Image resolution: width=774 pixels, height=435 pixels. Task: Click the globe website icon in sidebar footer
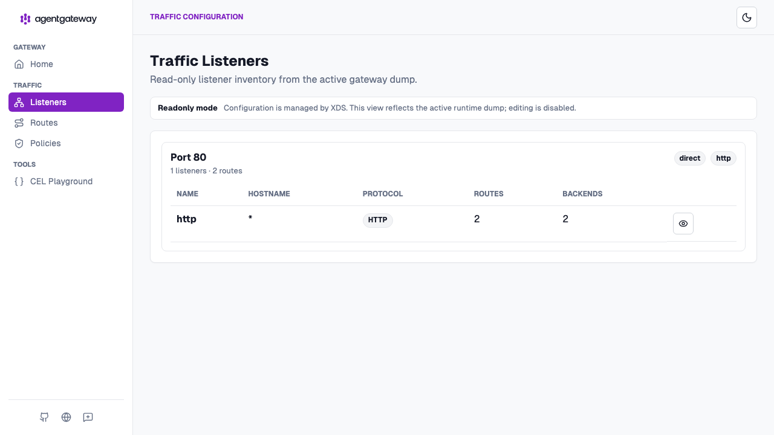click(67, 417)
